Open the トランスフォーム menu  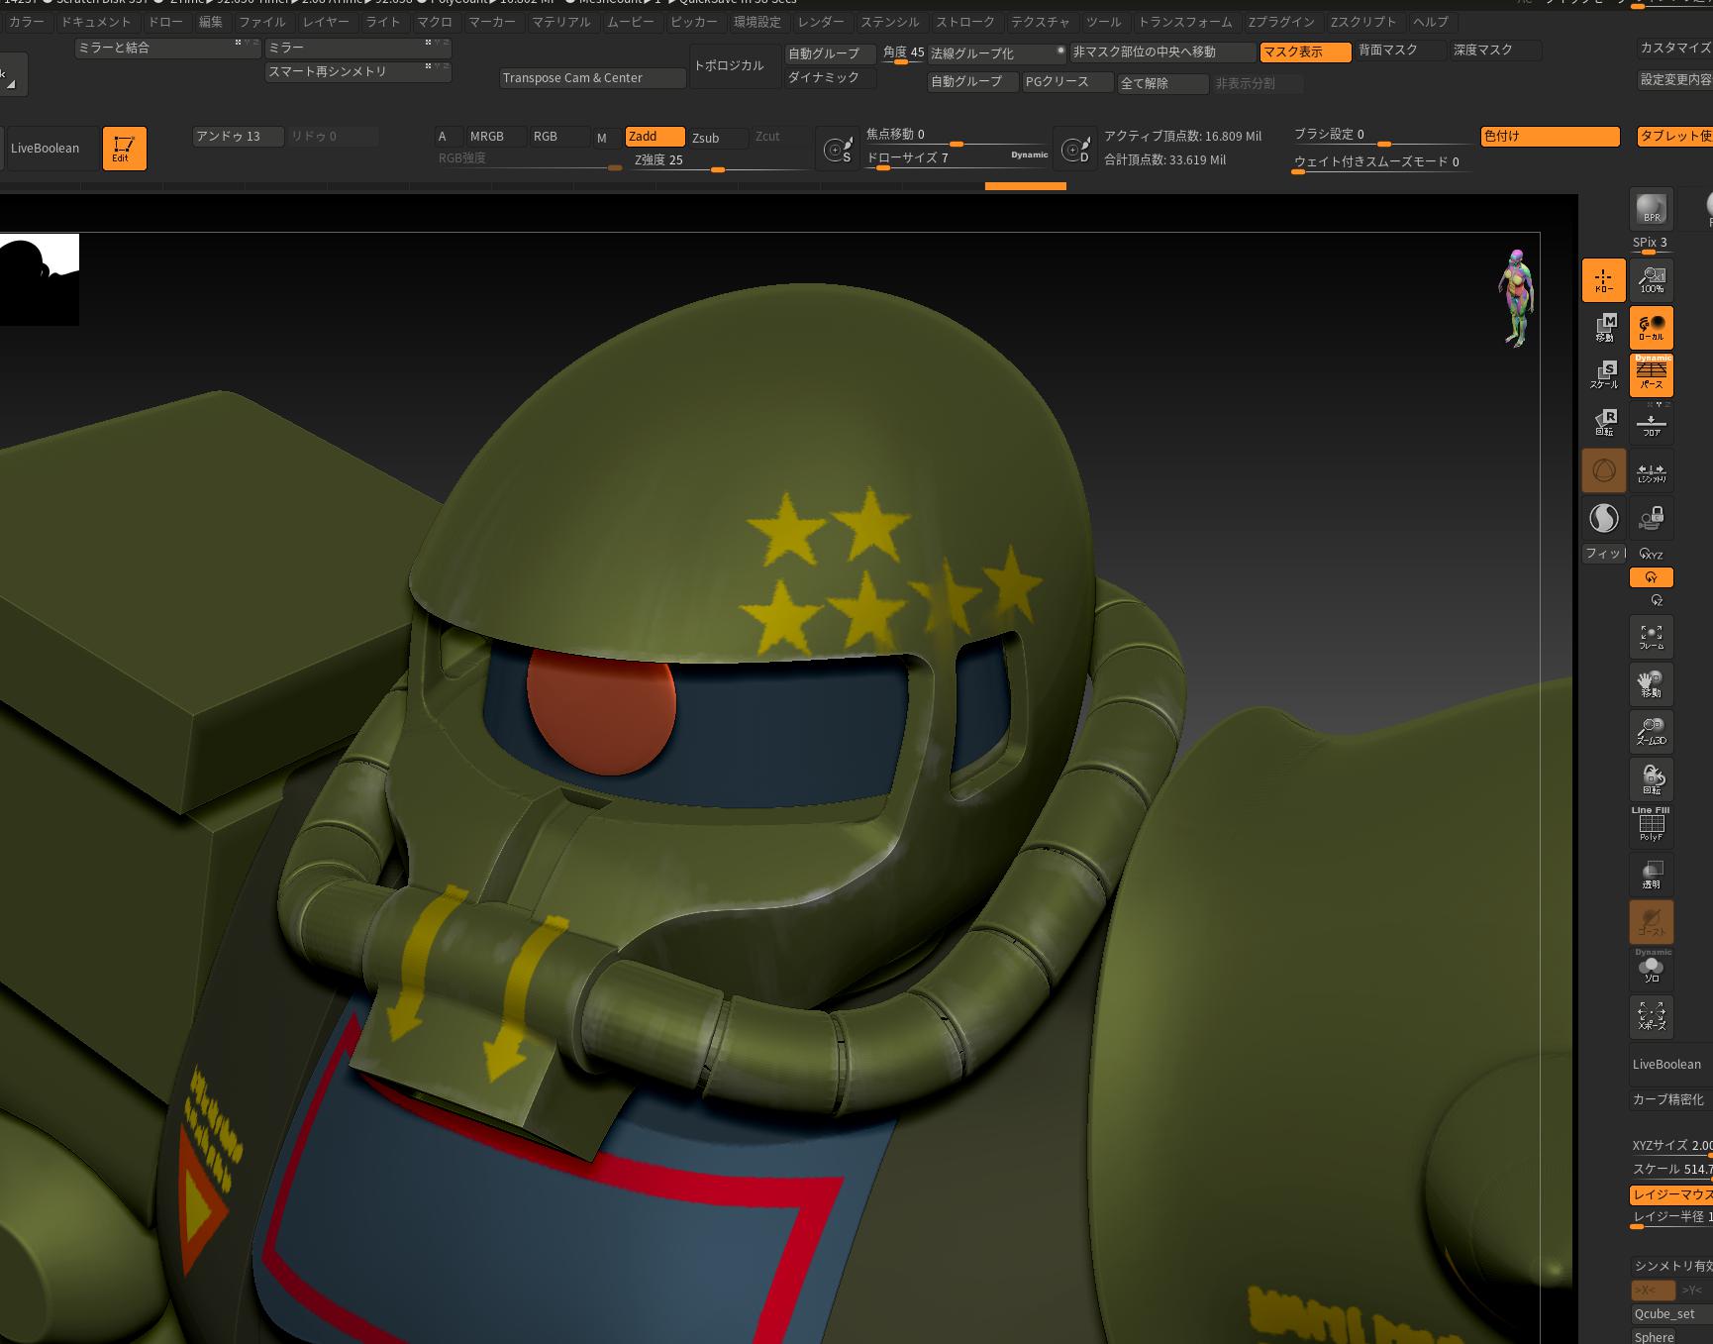click(1185, 21)
